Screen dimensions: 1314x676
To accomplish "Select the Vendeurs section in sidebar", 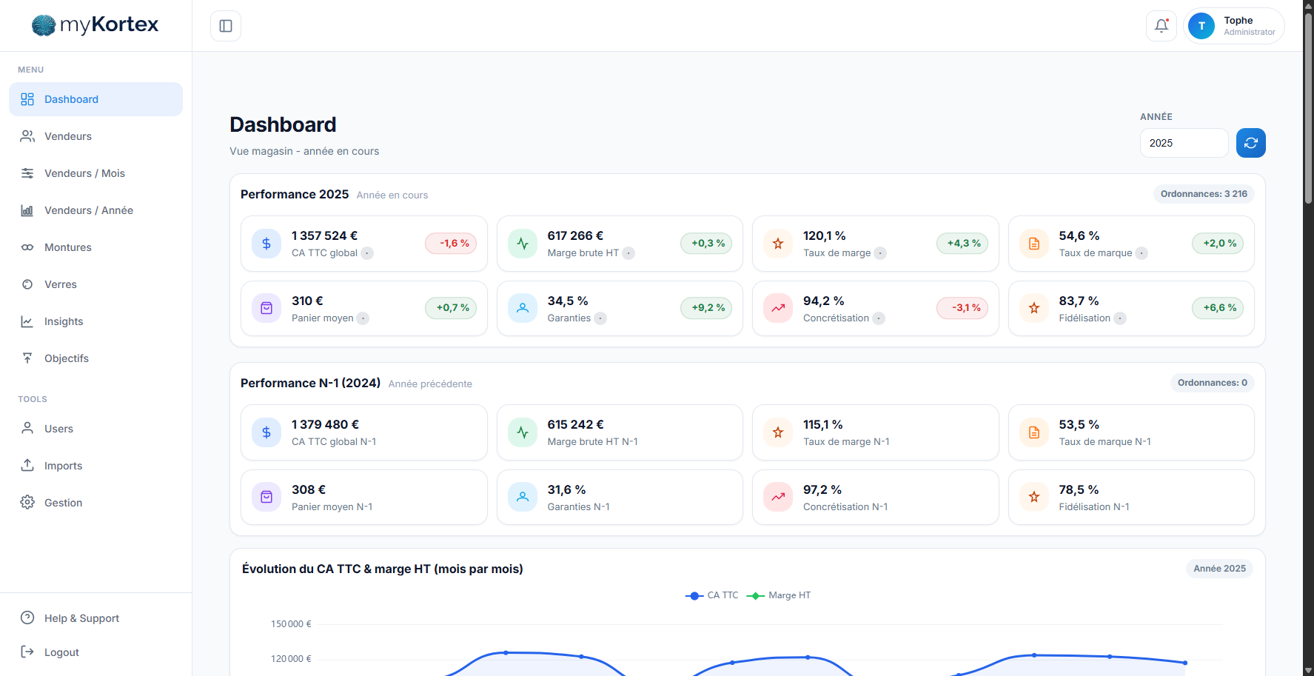I will (x=67, y=136).
